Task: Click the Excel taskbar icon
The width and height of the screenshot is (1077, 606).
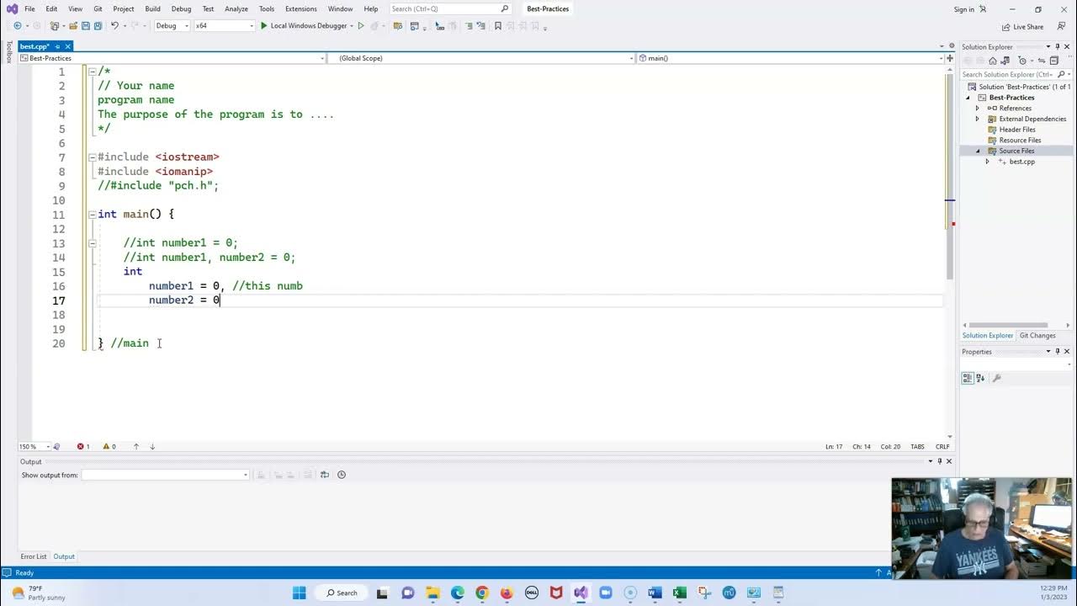Action: click(x=679, y=593)
